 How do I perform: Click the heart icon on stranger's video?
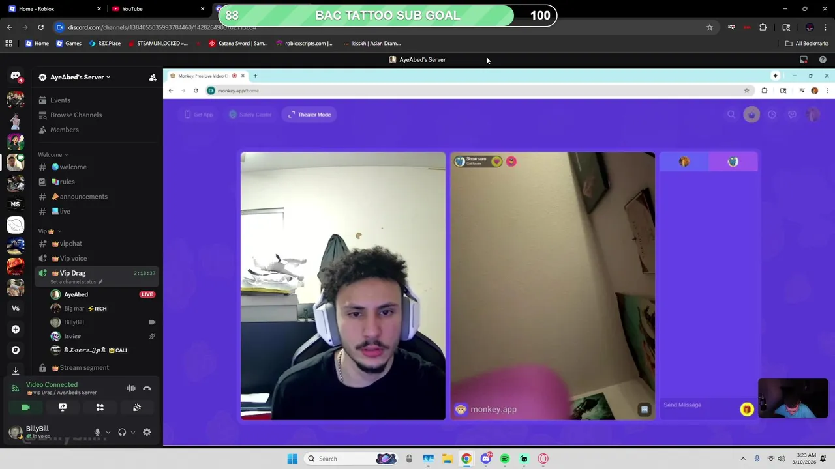496,162
